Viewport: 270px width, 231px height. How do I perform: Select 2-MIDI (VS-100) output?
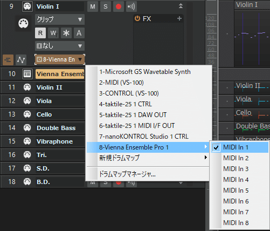pos(148,83)
